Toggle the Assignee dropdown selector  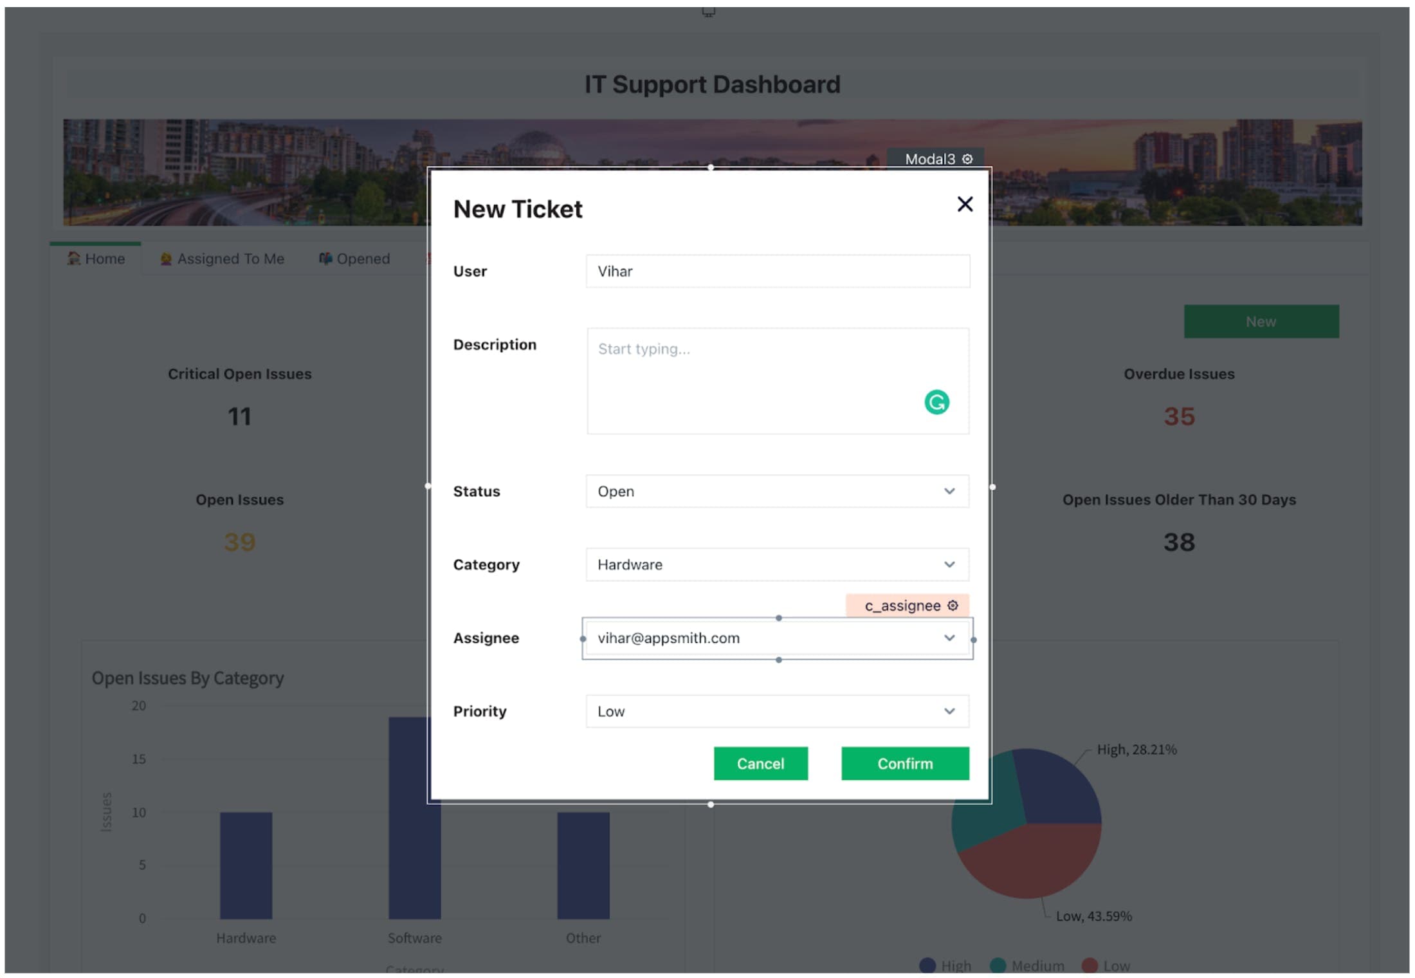(x=948, y=637)
